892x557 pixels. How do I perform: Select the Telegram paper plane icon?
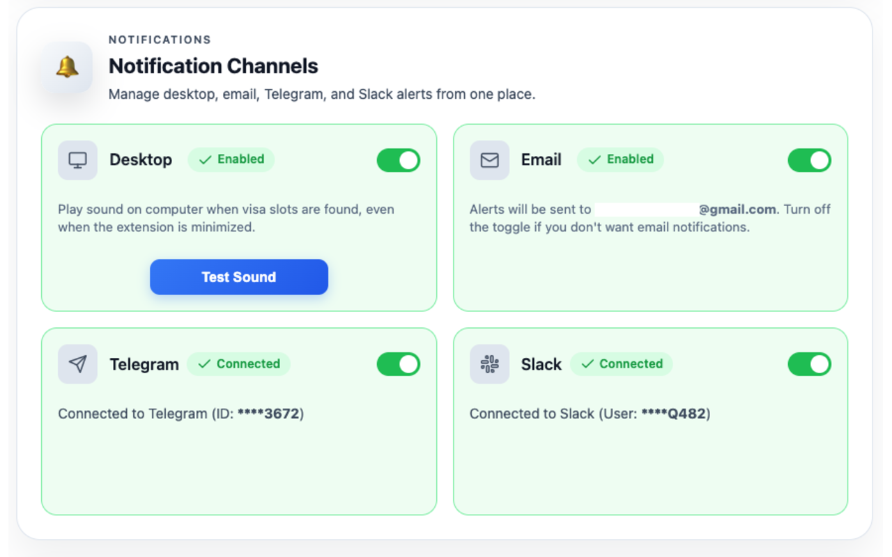click(77, 363)
